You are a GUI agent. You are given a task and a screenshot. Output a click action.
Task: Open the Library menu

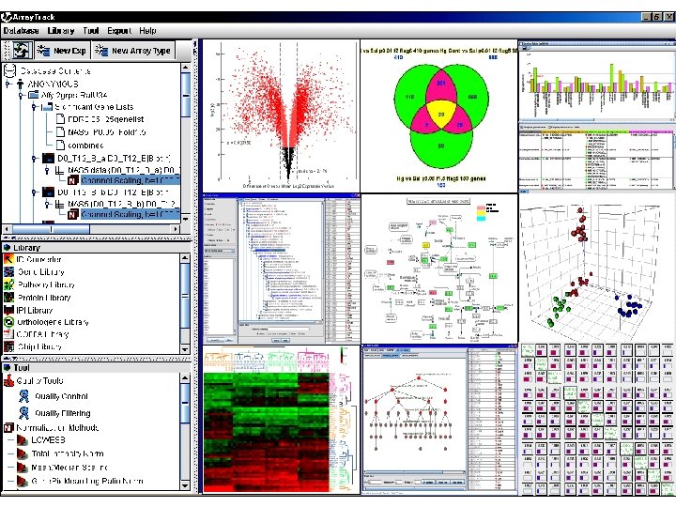coord(61,31)
